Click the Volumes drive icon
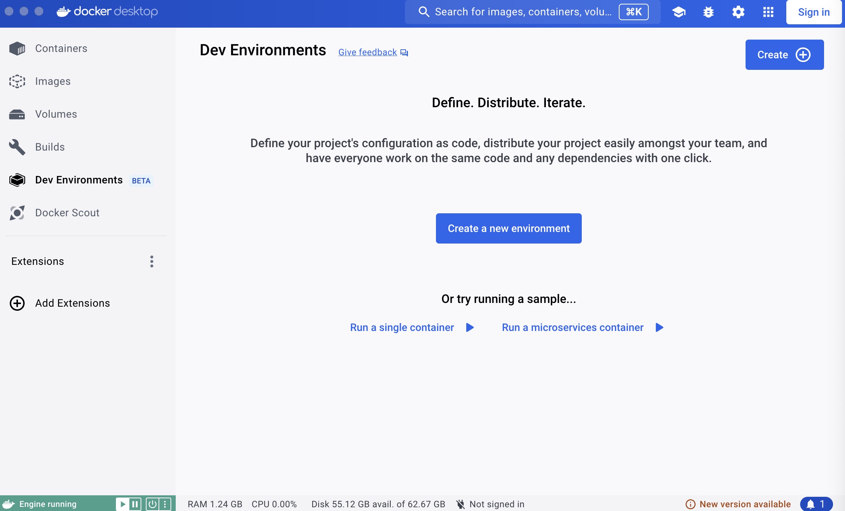The image size is (845, 511). 17,114
